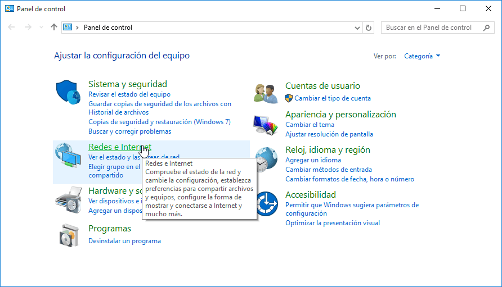Open the Reloj, idioma y región globe-clock icon
The height and width of the screenshot is (287, 502).
266,159
